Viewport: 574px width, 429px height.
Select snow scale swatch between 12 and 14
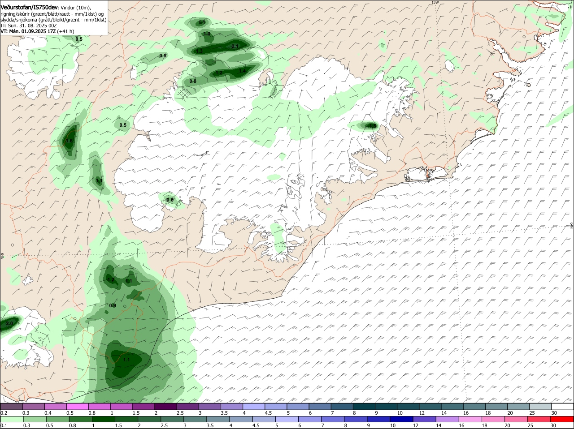pos(430,407)
